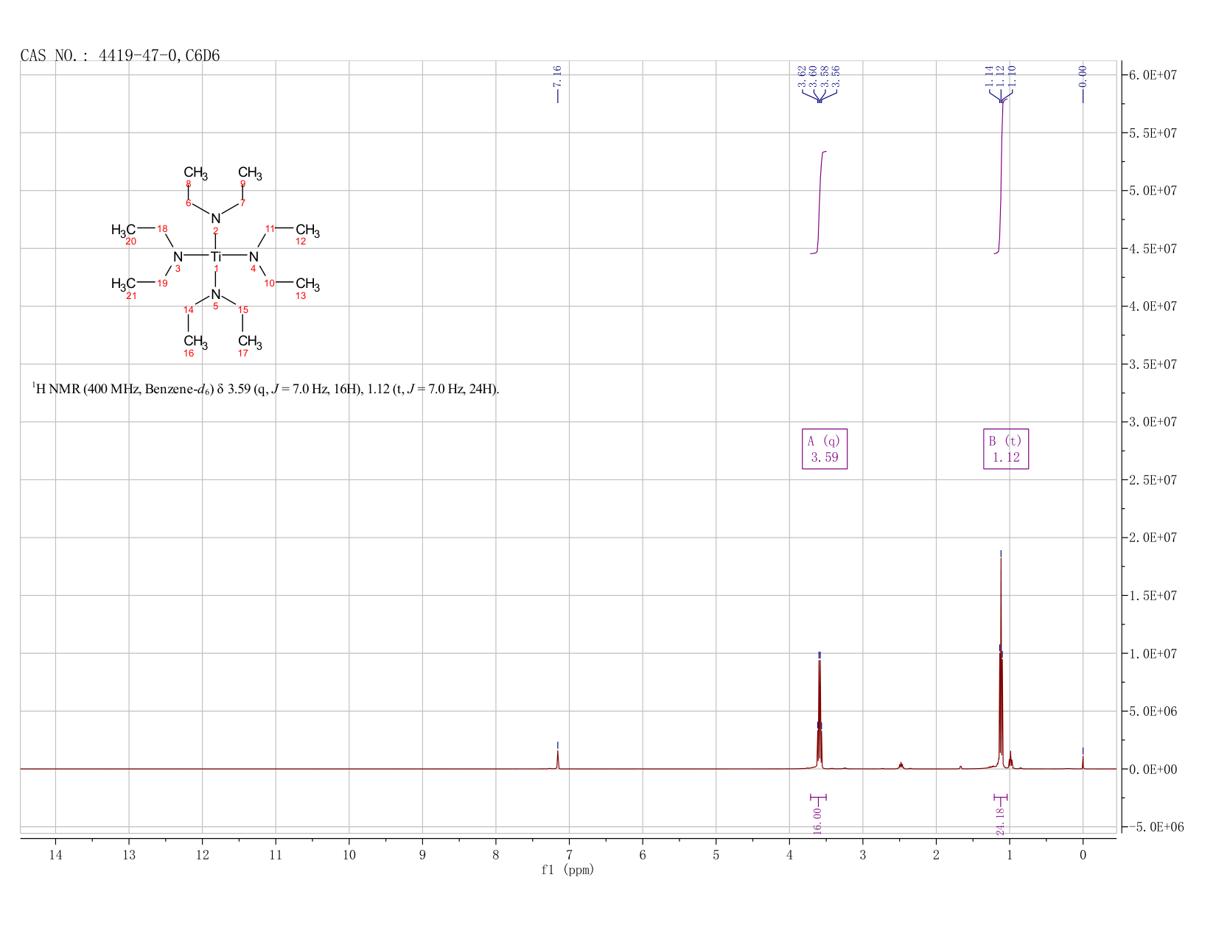Click nitrogen atom numbered 4 in structure

pos(254,256)
